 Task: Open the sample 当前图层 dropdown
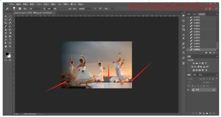[x=85, y=9]
